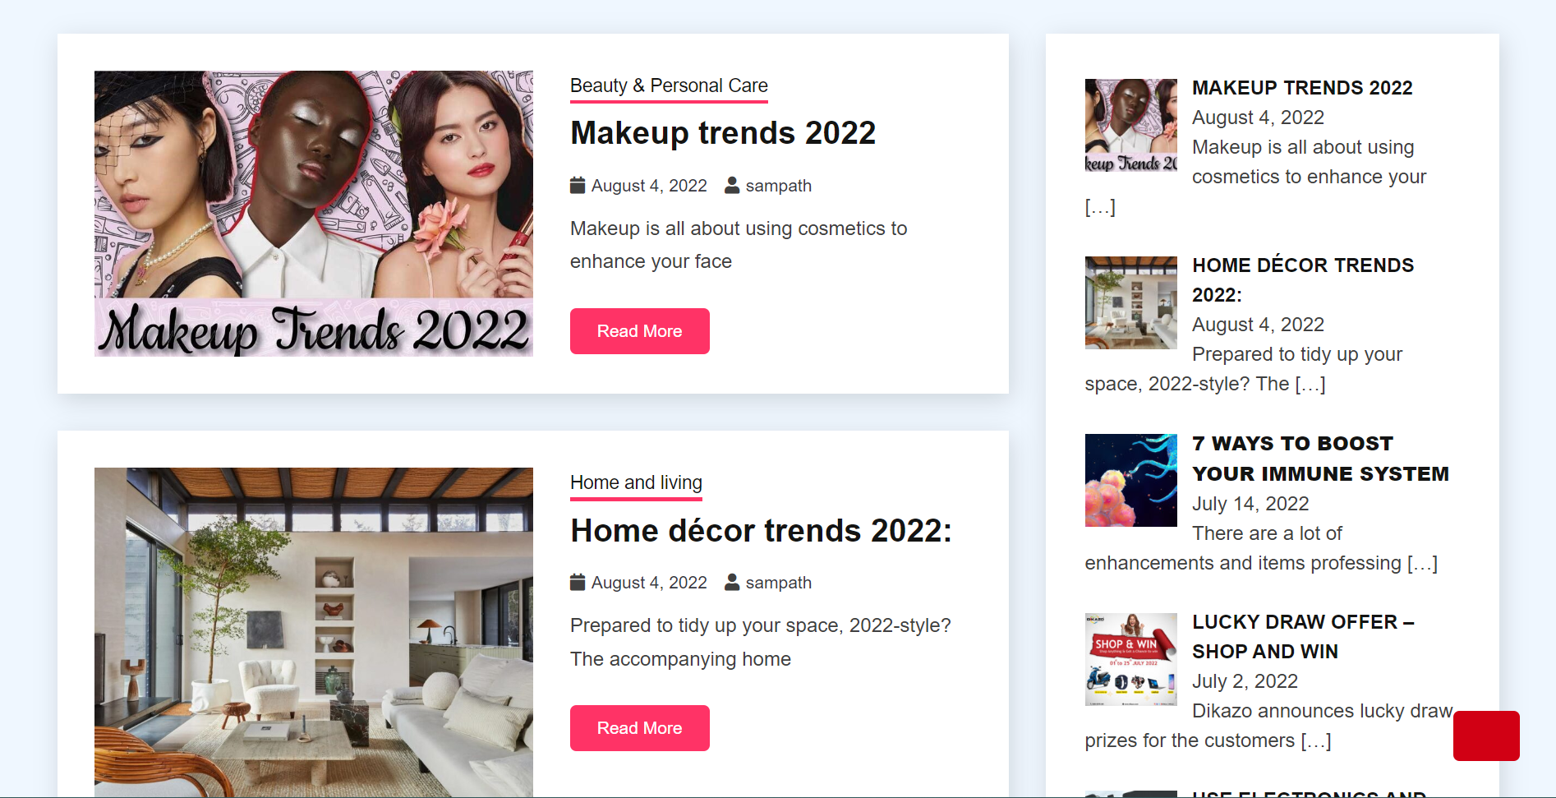This screenshot has width=1556, height=798.
Task: Click calendar icon on Makeup trends post
Action: [578, 186]
